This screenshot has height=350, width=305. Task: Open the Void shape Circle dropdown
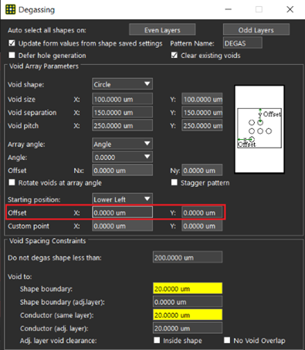pyautogui.click(x=122, y=84)
